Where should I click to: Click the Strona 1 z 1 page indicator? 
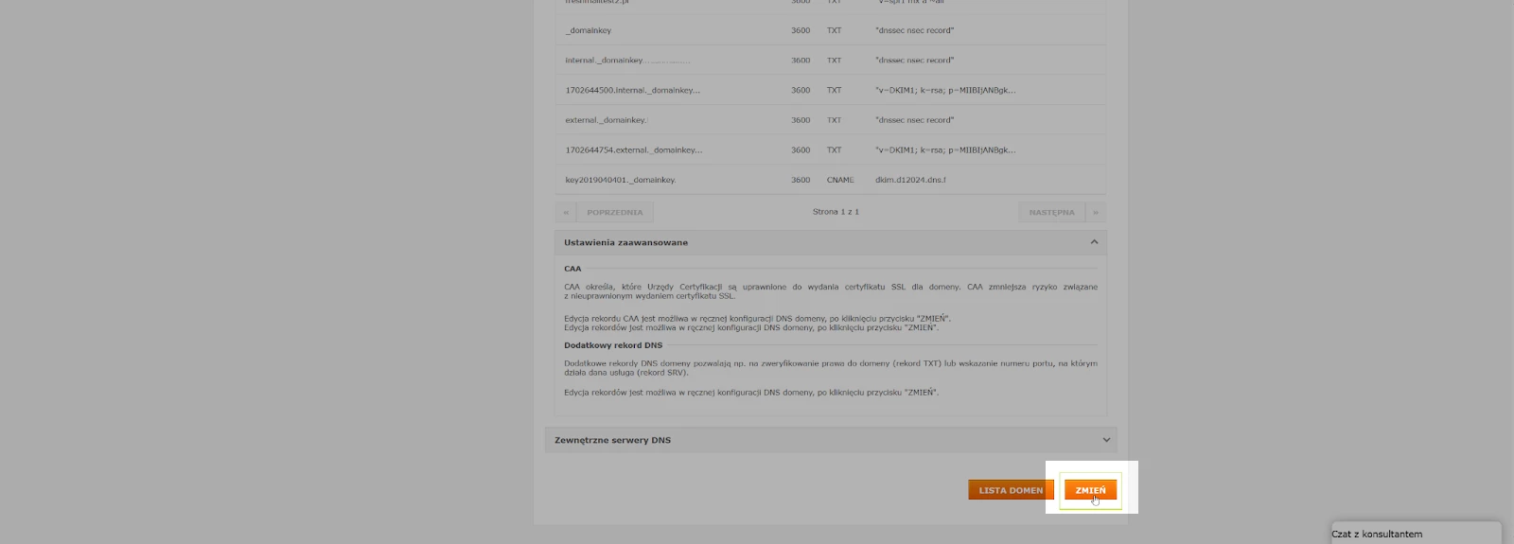(x=836, y=212)
